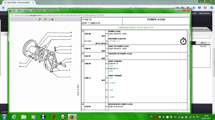Click the popup window address bar URL

click(59, 15)
